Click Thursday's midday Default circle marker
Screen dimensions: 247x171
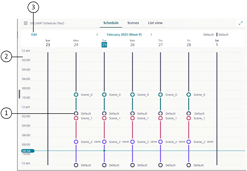tap(161, 114)
